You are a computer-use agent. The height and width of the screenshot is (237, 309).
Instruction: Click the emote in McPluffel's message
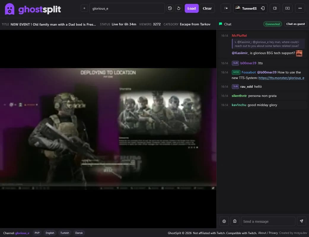pyautogui.click(x=299, y=53)
